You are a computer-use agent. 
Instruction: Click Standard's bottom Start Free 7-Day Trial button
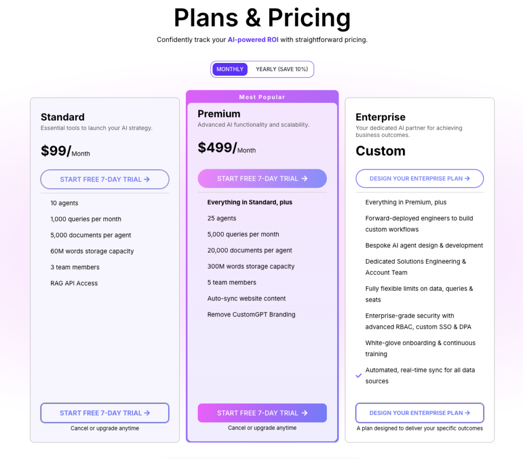click(x=105, y=412)
